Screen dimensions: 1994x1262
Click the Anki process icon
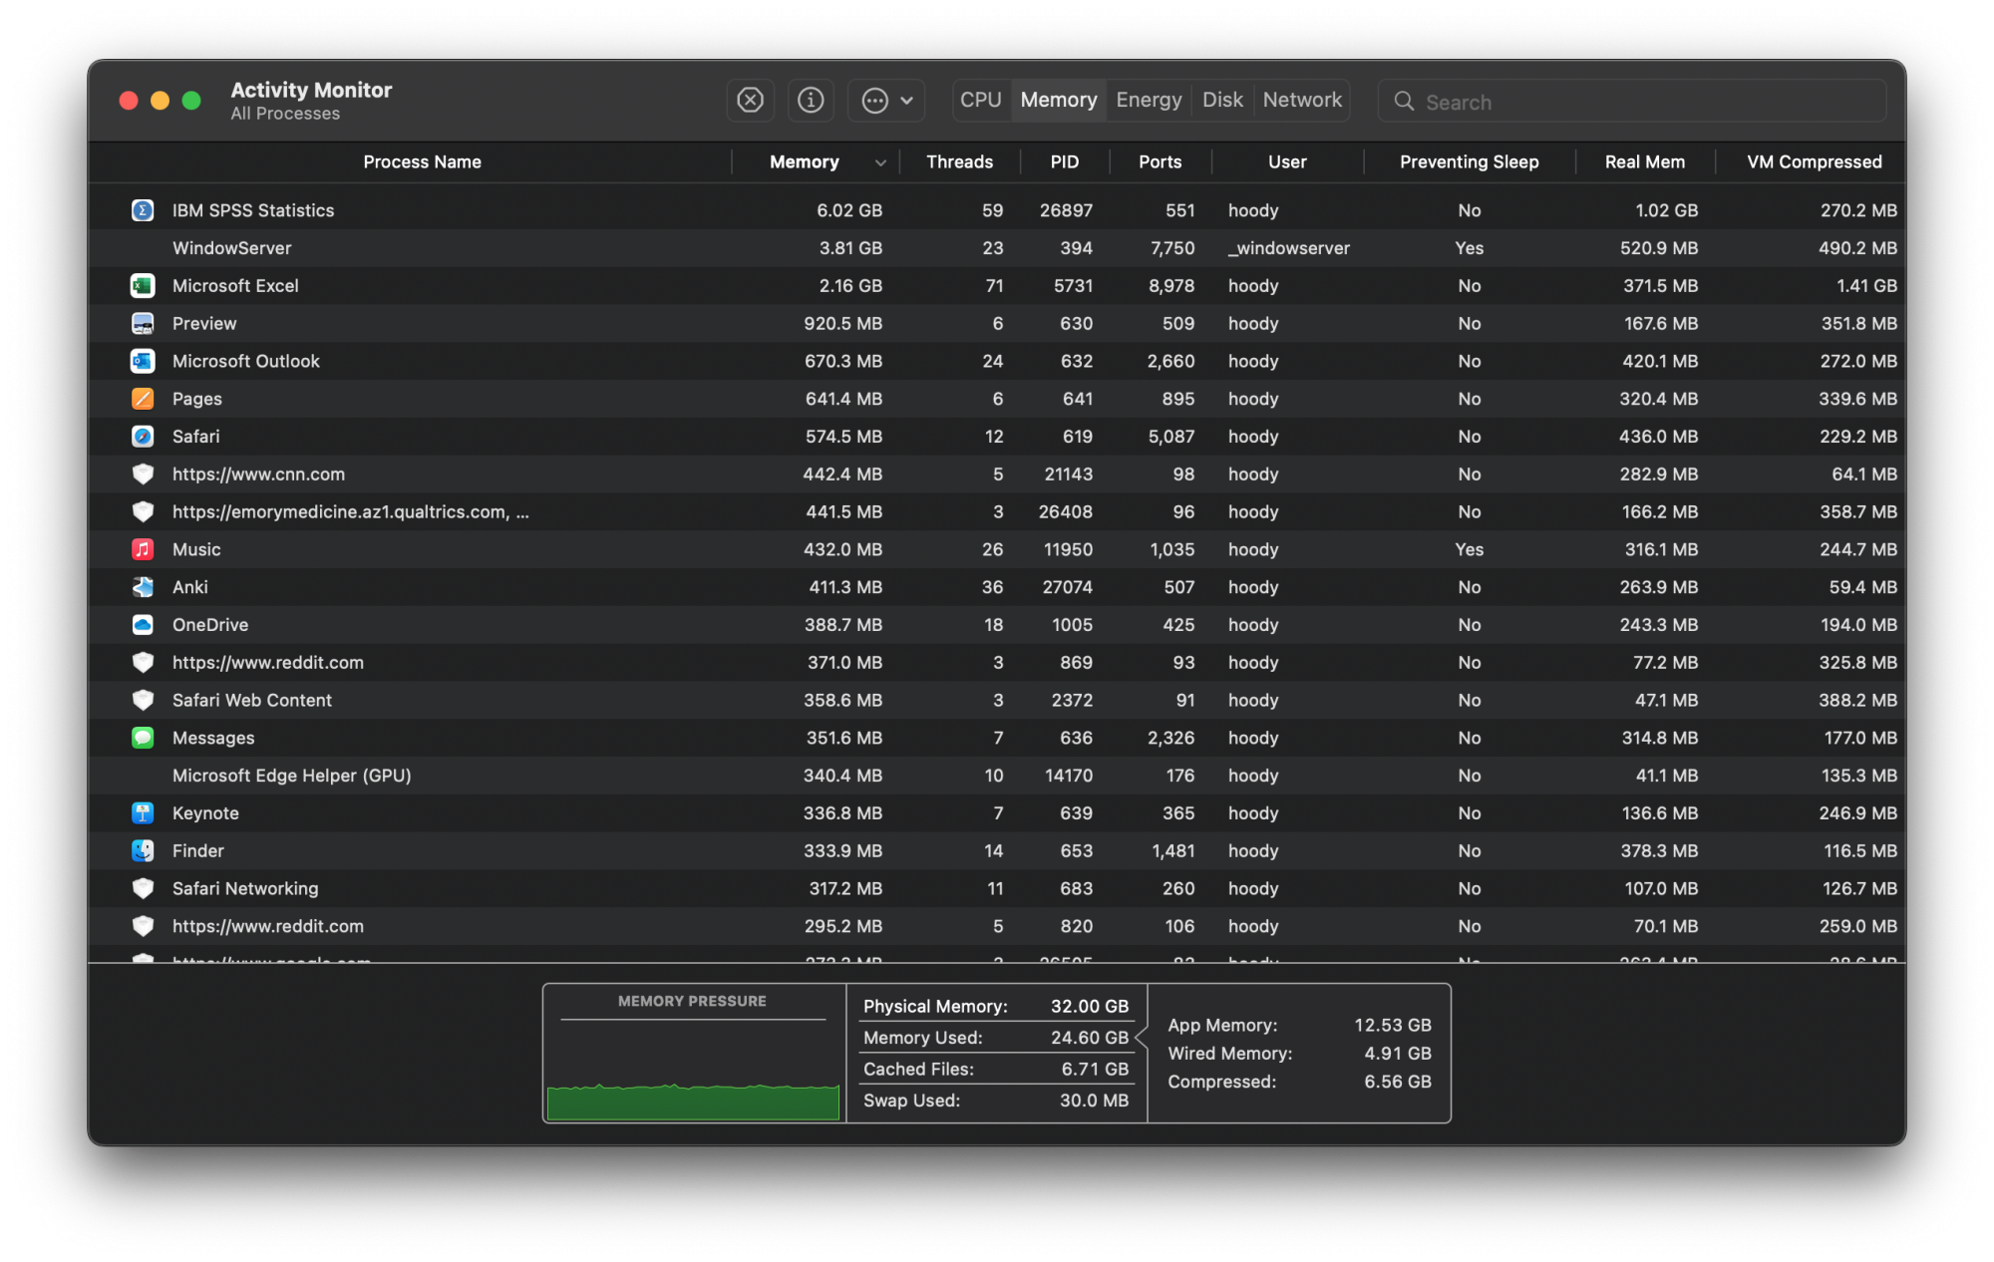[x=143, y=587]
